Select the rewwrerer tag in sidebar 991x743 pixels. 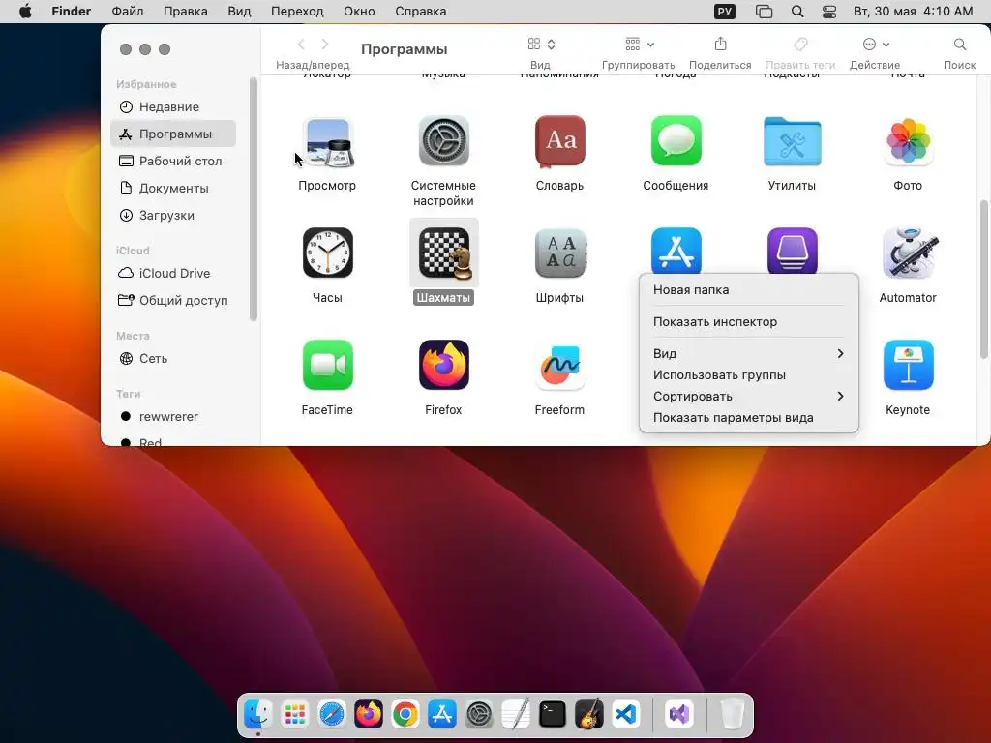click(173, 416)
